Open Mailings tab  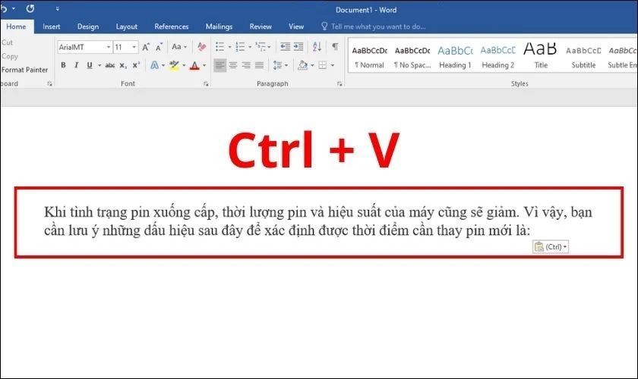[219, 27]
